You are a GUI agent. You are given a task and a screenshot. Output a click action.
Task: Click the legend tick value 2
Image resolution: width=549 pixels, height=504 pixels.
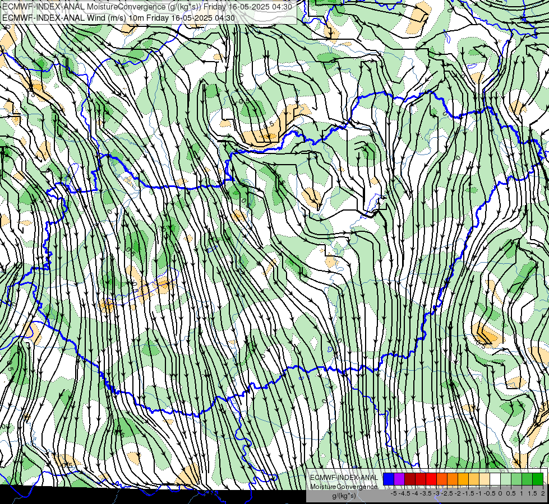pyautogui.click(x=543, y=493)
